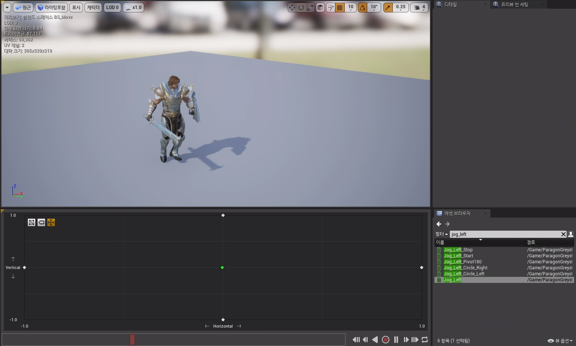Sort assets by 이름 column
Image resolution: width=576 pixels, height=346 pixels.
coord(479,242)
